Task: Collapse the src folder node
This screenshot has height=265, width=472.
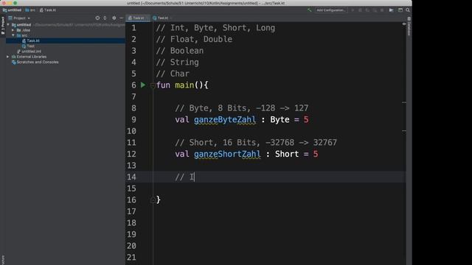Action: tap(13, 35)
